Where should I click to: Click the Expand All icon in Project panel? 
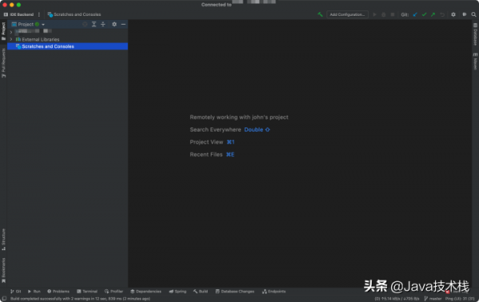click(x=94, y=24)
